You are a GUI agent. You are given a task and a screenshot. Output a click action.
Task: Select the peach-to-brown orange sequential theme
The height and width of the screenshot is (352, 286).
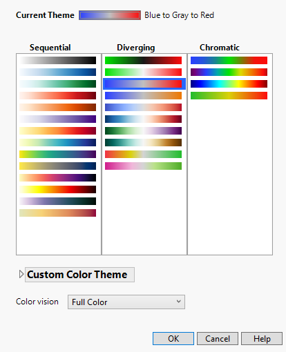(x=57, y=107)
